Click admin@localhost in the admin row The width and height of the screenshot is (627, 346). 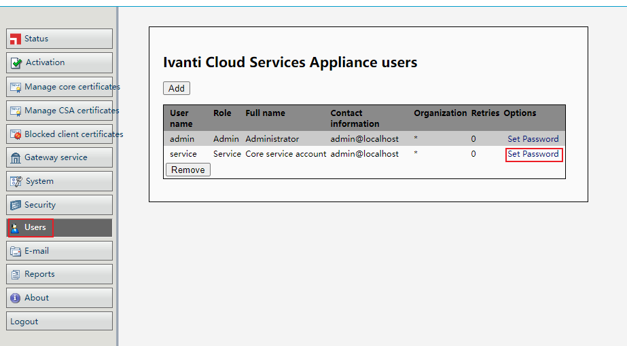click(364, 139)
